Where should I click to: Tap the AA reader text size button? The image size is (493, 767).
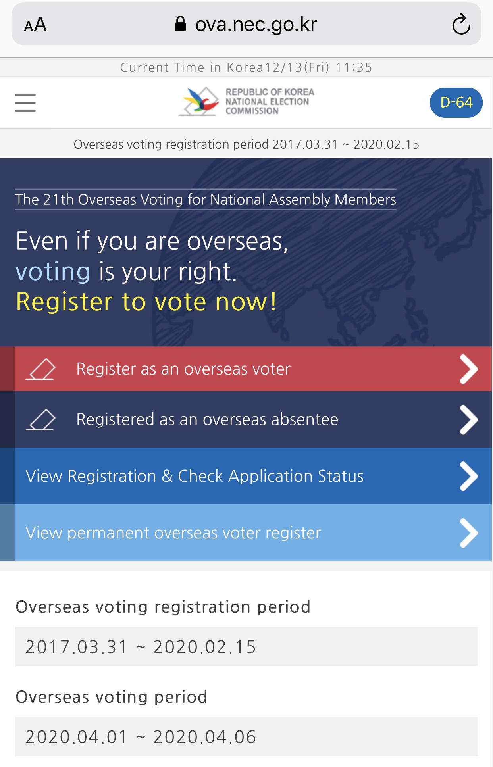[x=35, y=25]
